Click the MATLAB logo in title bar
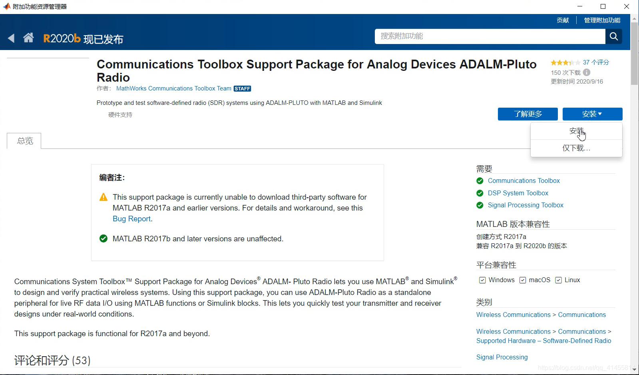Screen dimensions: 639x375 [6, 6]
